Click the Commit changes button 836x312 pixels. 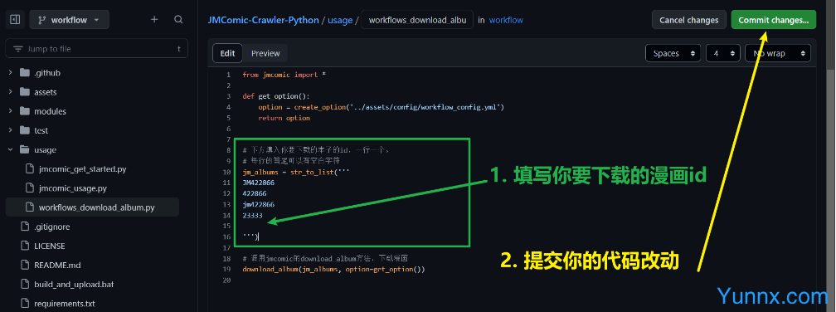tap(774, 20)
